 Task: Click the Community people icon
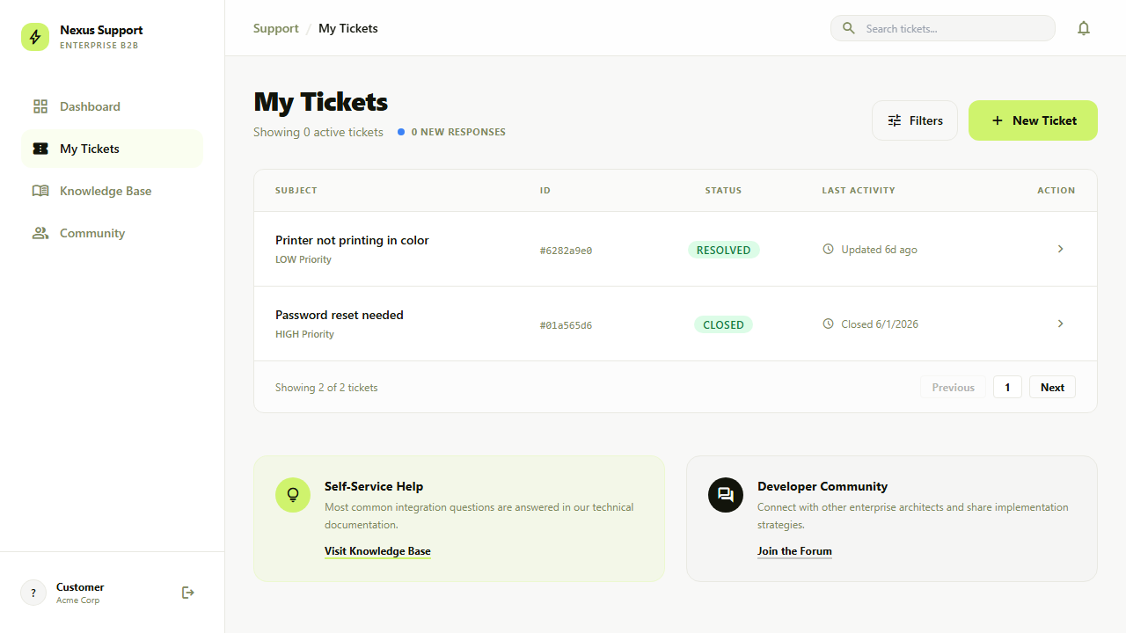[40, 233]
